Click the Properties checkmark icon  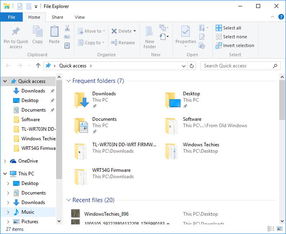click(185, 31)
